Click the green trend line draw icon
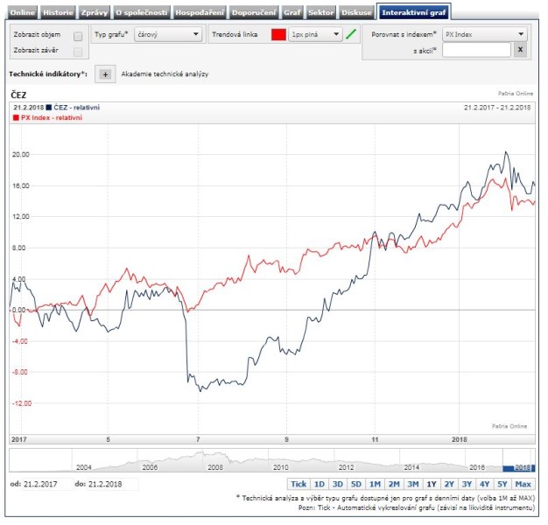 pos(351,34)
